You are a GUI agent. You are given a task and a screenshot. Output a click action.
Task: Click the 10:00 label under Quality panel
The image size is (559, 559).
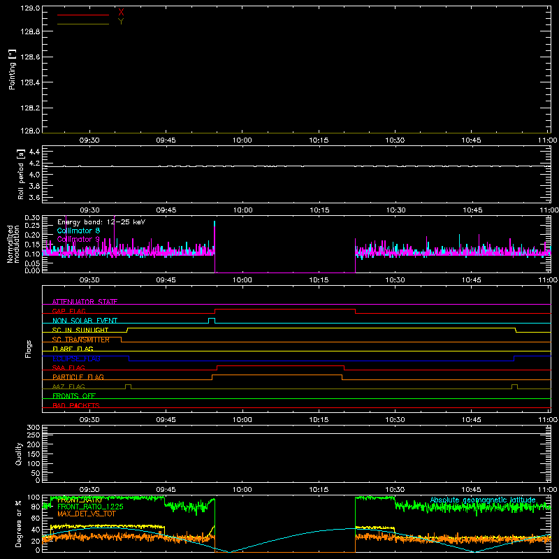pos(242,490)
